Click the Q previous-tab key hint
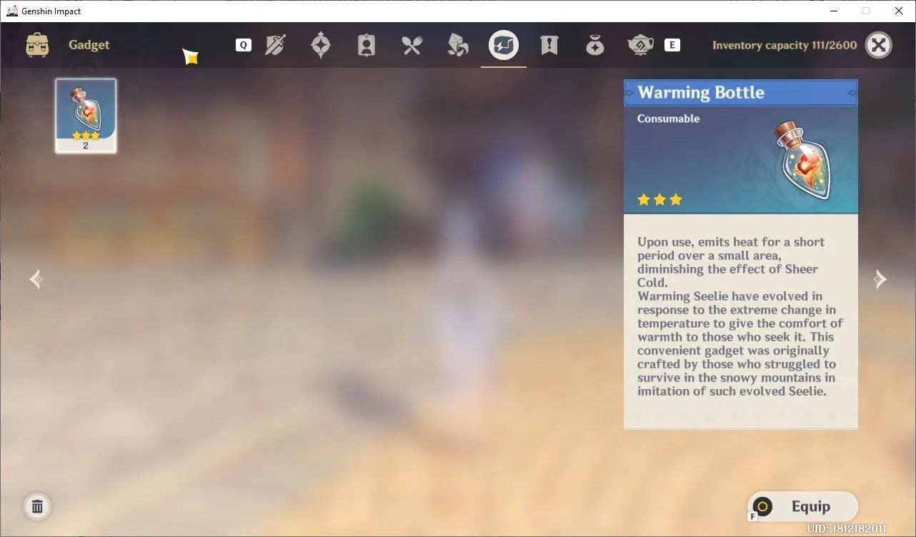Image resolution: width=916 pixels, height=537 pixels. click(244, 45)
